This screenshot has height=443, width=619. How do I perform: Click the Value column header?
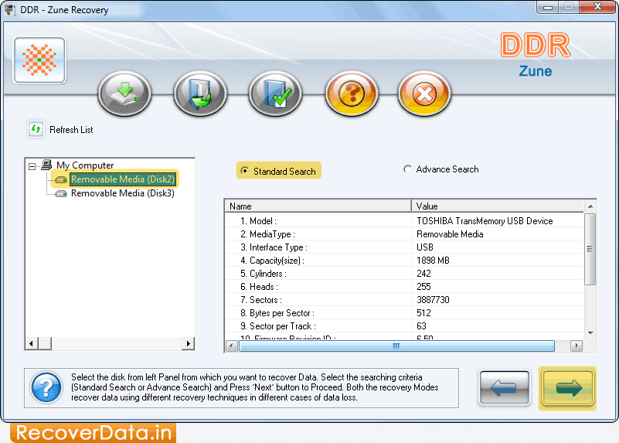point(498,206)
